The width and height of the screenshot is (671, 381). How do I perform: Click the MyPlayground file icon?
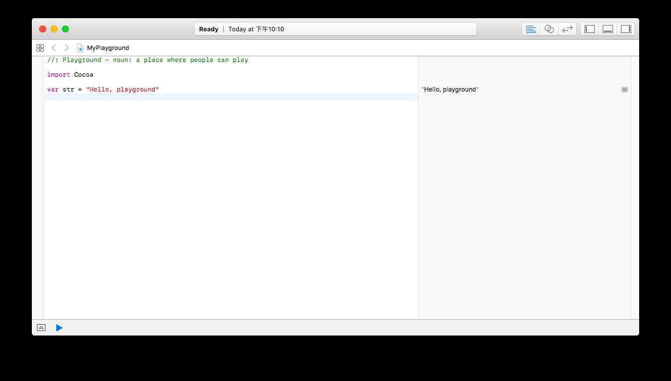80,48
